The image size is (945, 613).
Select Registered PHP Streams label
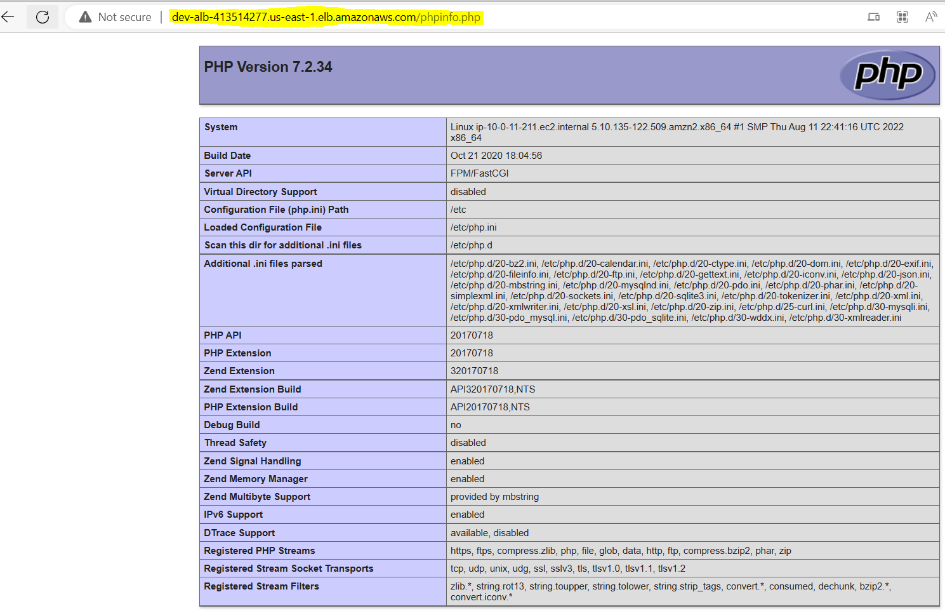pos(260,551)
